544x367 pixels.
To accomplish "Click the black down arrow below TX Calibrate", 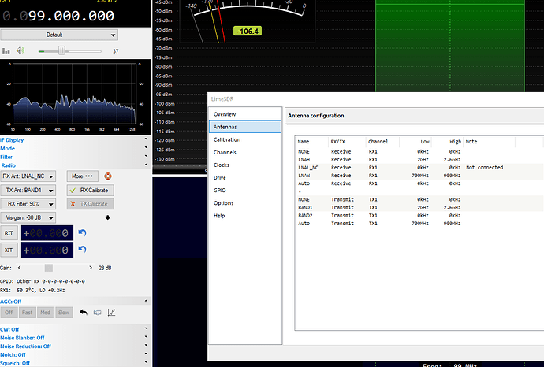I will tap(107, 217).
